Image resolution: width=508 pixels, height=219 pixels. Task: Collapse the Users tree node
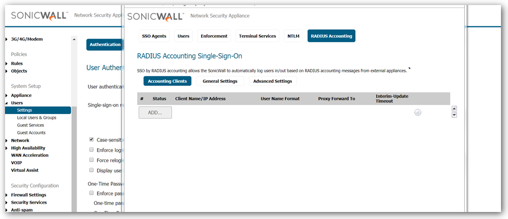[x=7, y=103]
